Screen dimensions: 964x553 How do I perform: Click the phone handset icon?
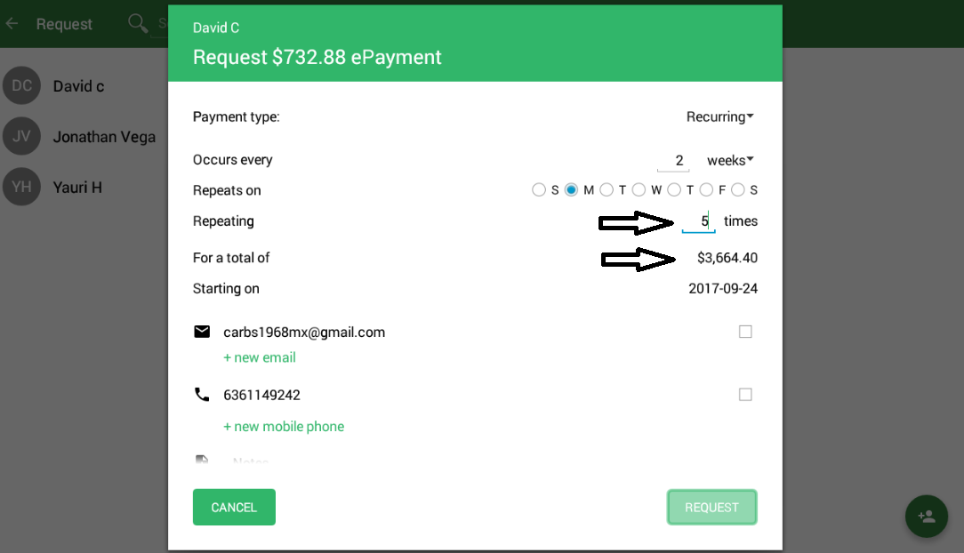202,395
